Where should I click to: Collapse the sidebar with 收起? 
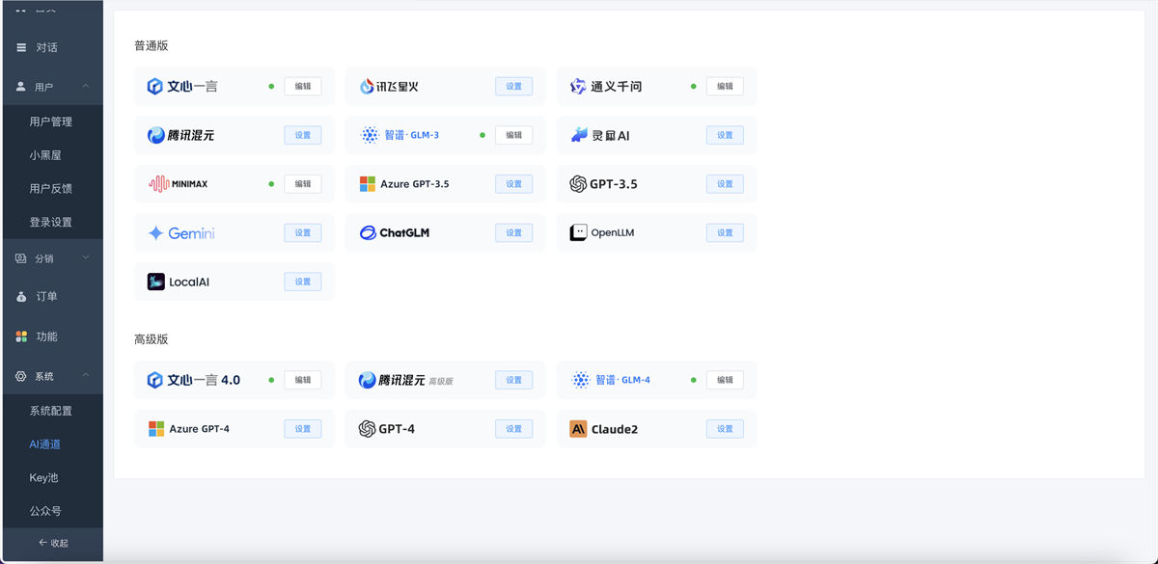[52, 543]
